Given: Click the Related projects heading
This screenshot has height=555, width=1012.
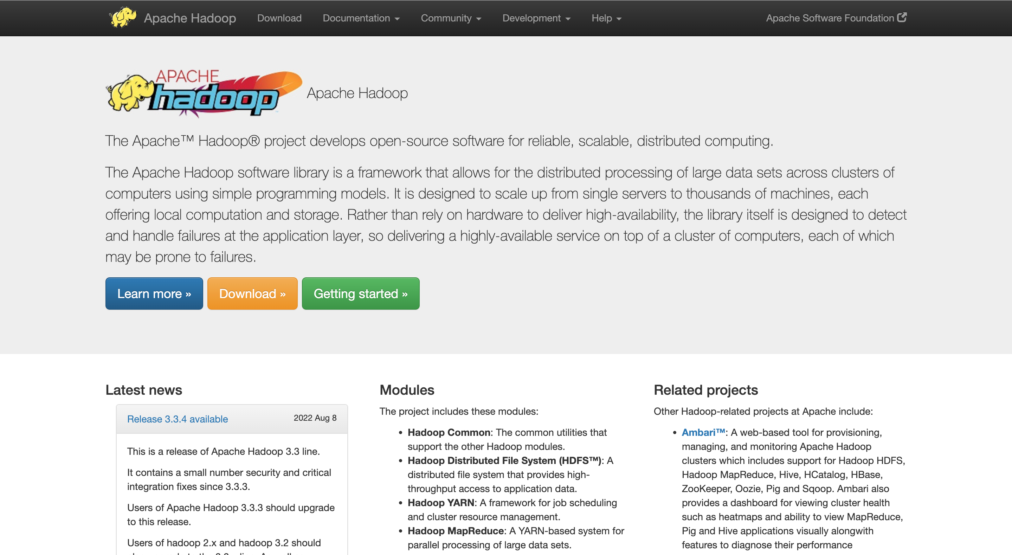Looking at the screenshot, I should point(705,390).
